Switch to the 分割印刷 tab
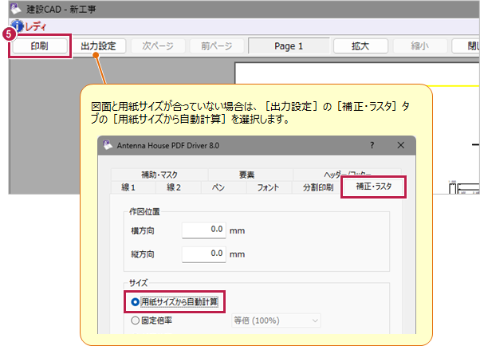480x346 pixels. pos(318,187)
